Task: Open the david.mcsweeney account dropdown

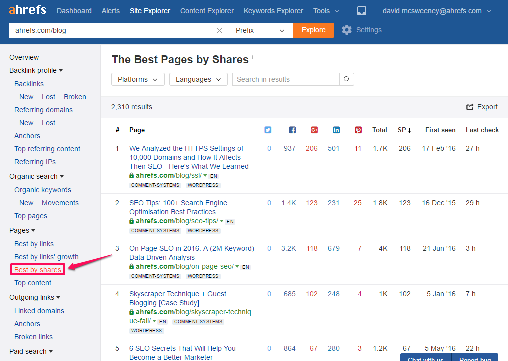Action: coord(437,11)
